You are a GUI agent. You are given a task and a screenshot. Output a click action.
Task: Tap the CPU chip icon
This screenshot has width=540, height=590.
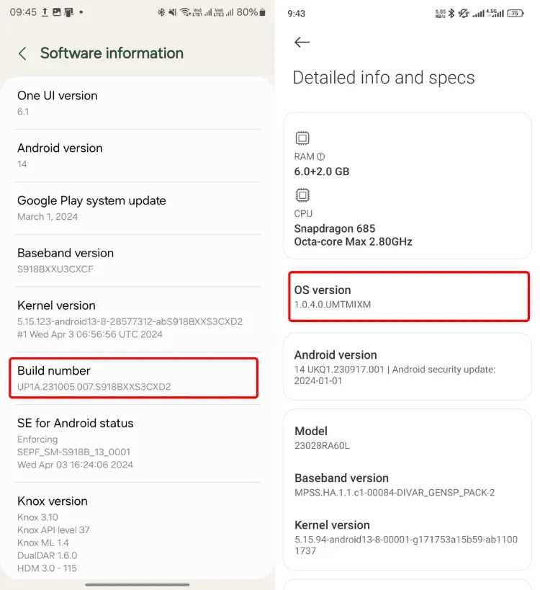click(x=302, y=195)
